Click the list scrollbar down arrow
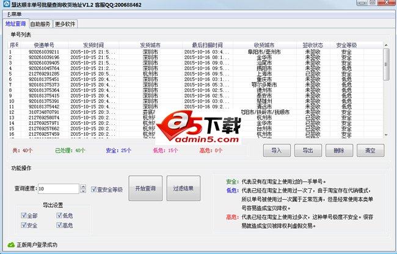Viewport: 397px width, 254px height. pyautogui.click(x=386, y=135)
